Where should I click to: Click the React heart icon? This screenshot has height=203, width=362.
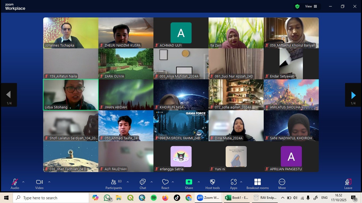point(165,184)
